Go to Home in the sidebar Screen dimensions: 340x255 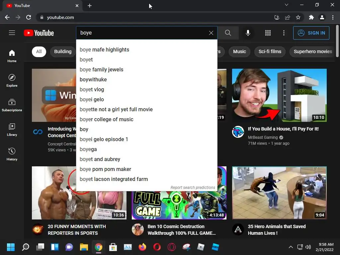coord(12,56)
